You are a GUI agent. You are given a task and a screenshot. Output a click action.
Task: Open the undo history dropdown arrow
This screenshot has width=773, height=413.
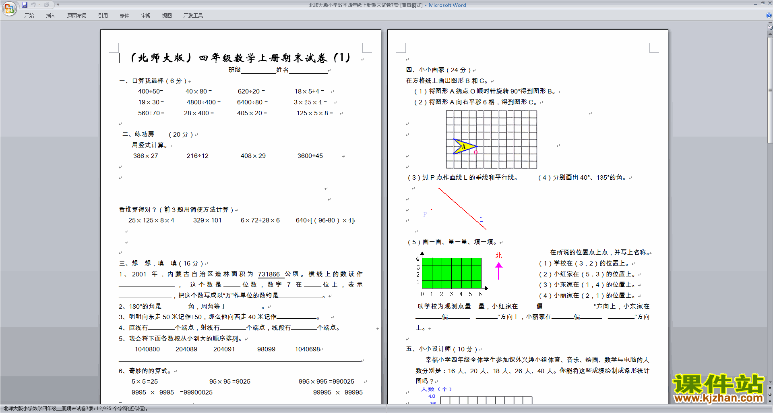point(39,5)
